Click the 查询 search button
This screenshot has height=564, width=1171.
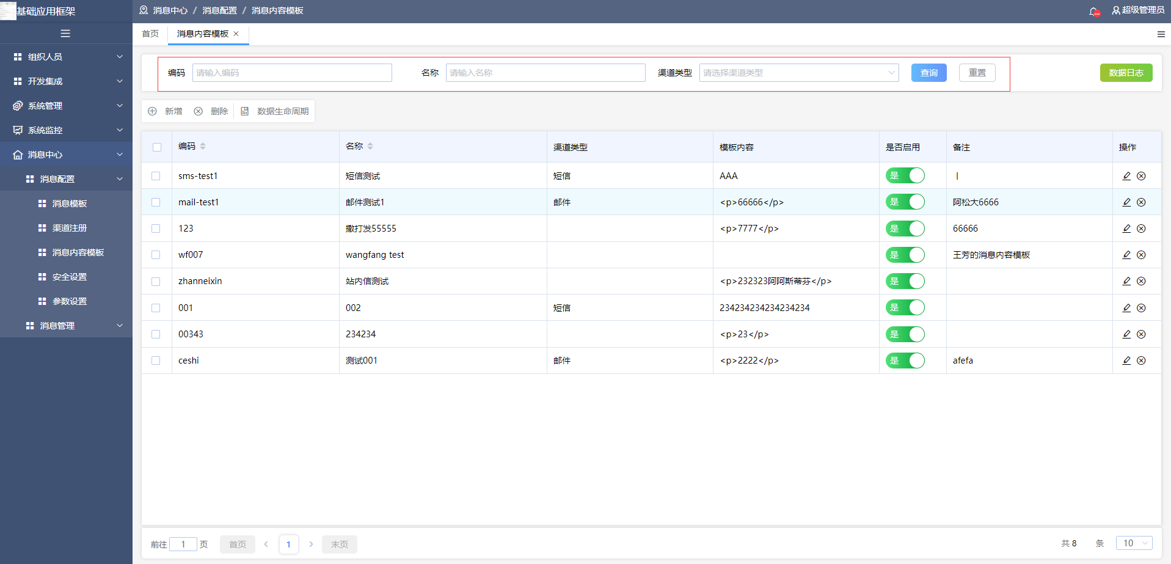coord(928,73)
